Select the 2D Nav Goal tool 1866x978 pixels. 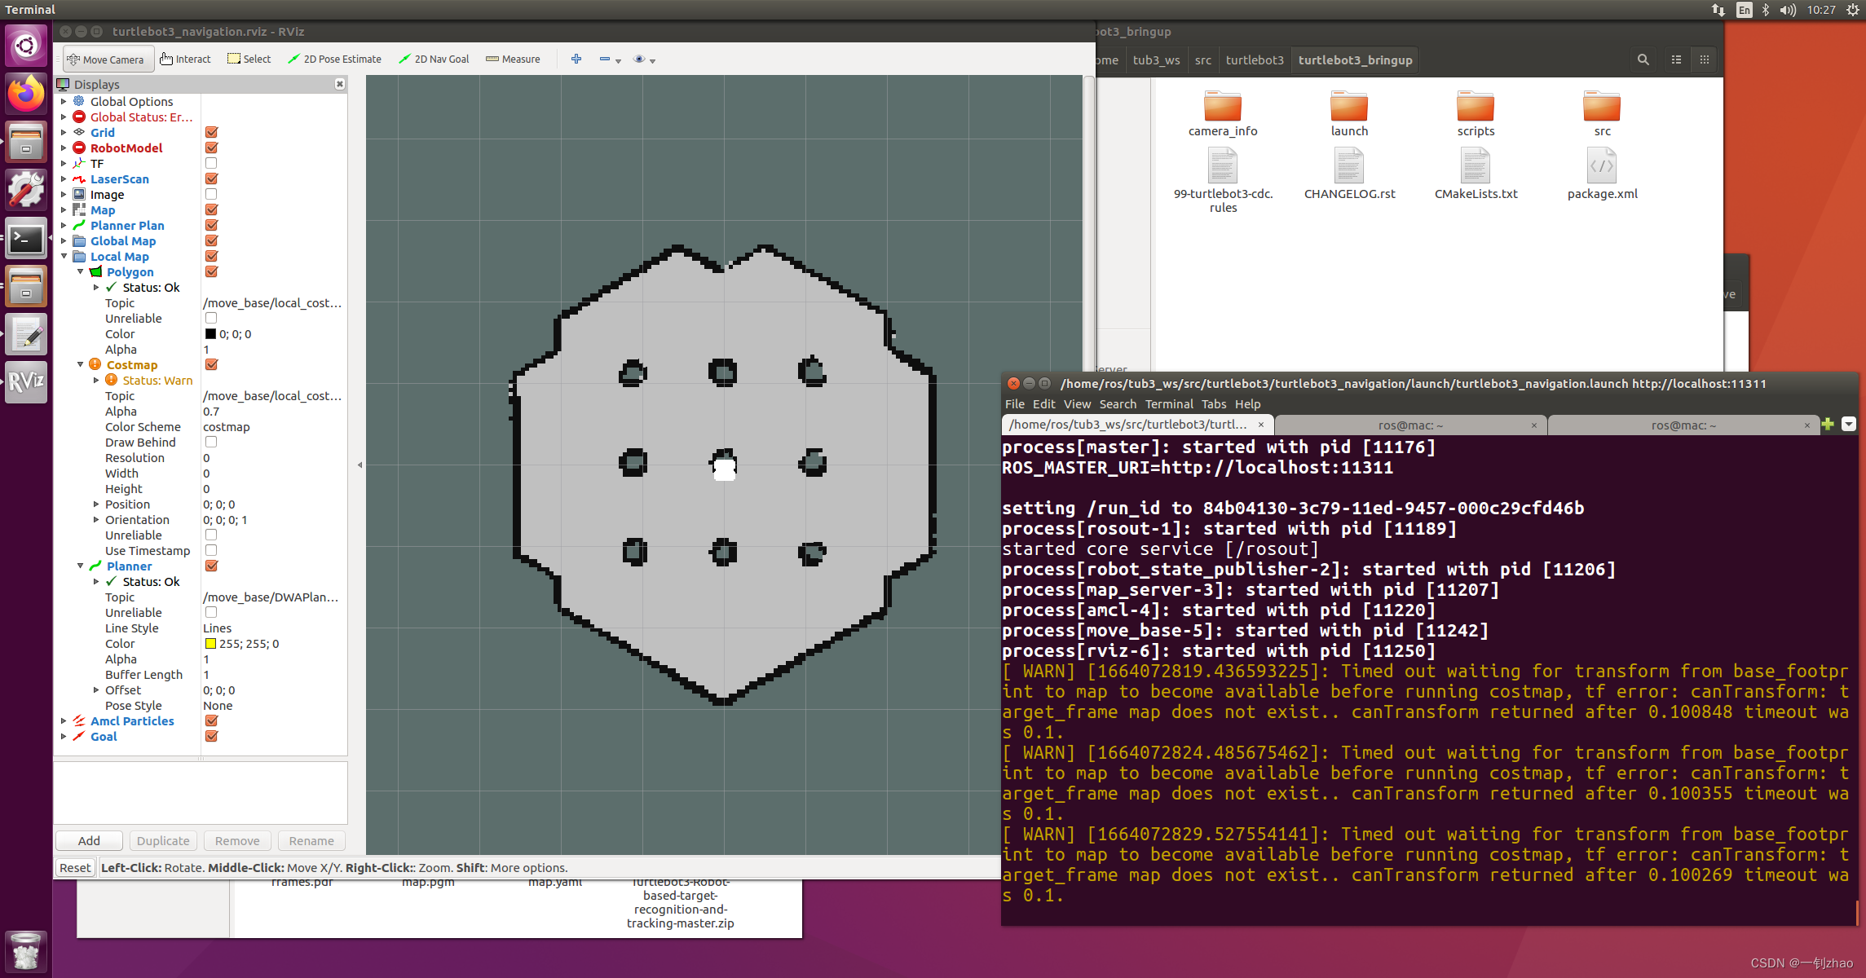point(434,59)
